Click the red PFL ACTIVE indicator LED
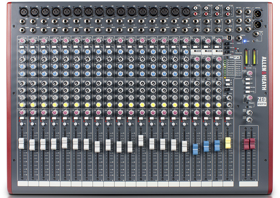280x198 pixels. [x=245, y=68]
